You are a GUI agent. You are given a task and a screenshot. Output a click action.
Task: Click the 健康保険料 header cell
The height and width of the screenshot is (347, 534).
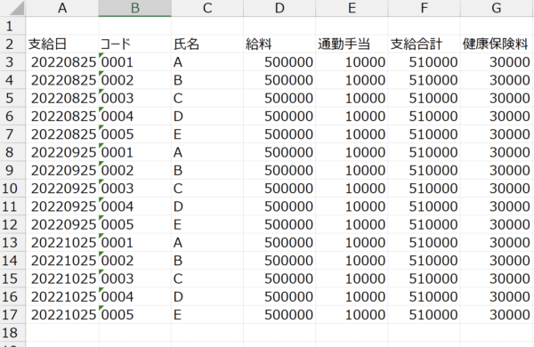click(x=497, y=44)
